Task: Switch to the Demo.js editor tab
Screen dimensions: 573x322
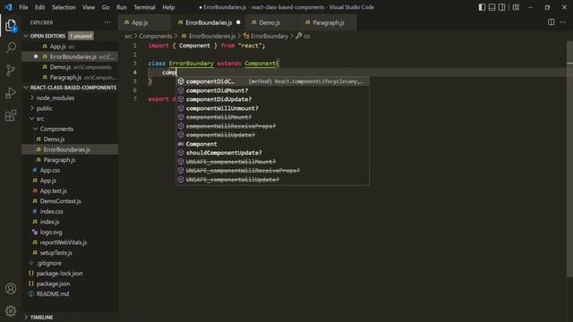Action: (272, 22)
